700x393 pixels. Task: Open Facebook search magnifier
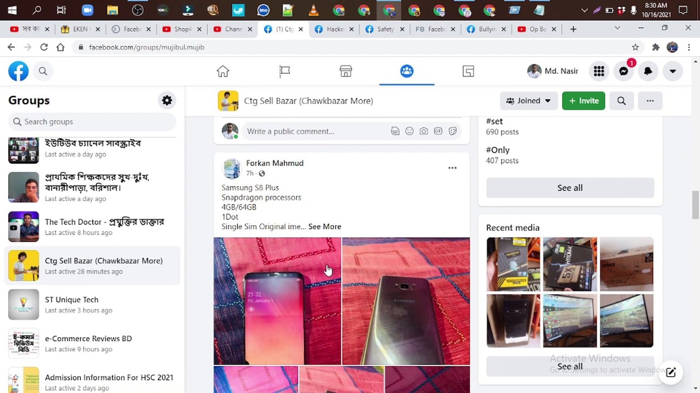(43, 71)
